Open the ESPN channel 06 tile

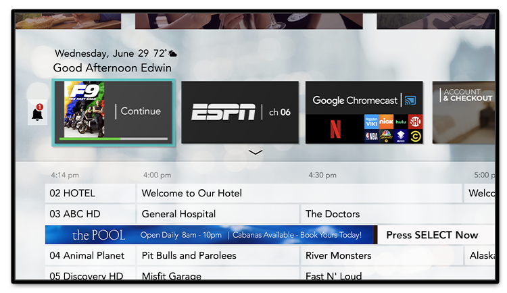click(240, 112)
